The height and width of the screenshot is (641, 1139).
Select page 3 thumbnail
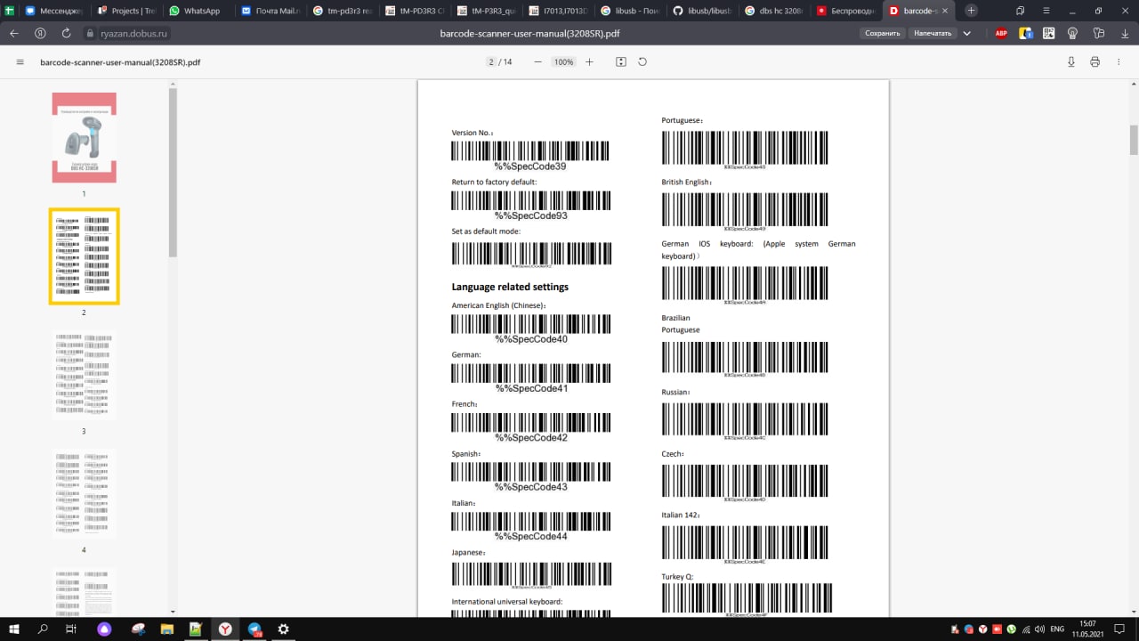pos(84,375)
